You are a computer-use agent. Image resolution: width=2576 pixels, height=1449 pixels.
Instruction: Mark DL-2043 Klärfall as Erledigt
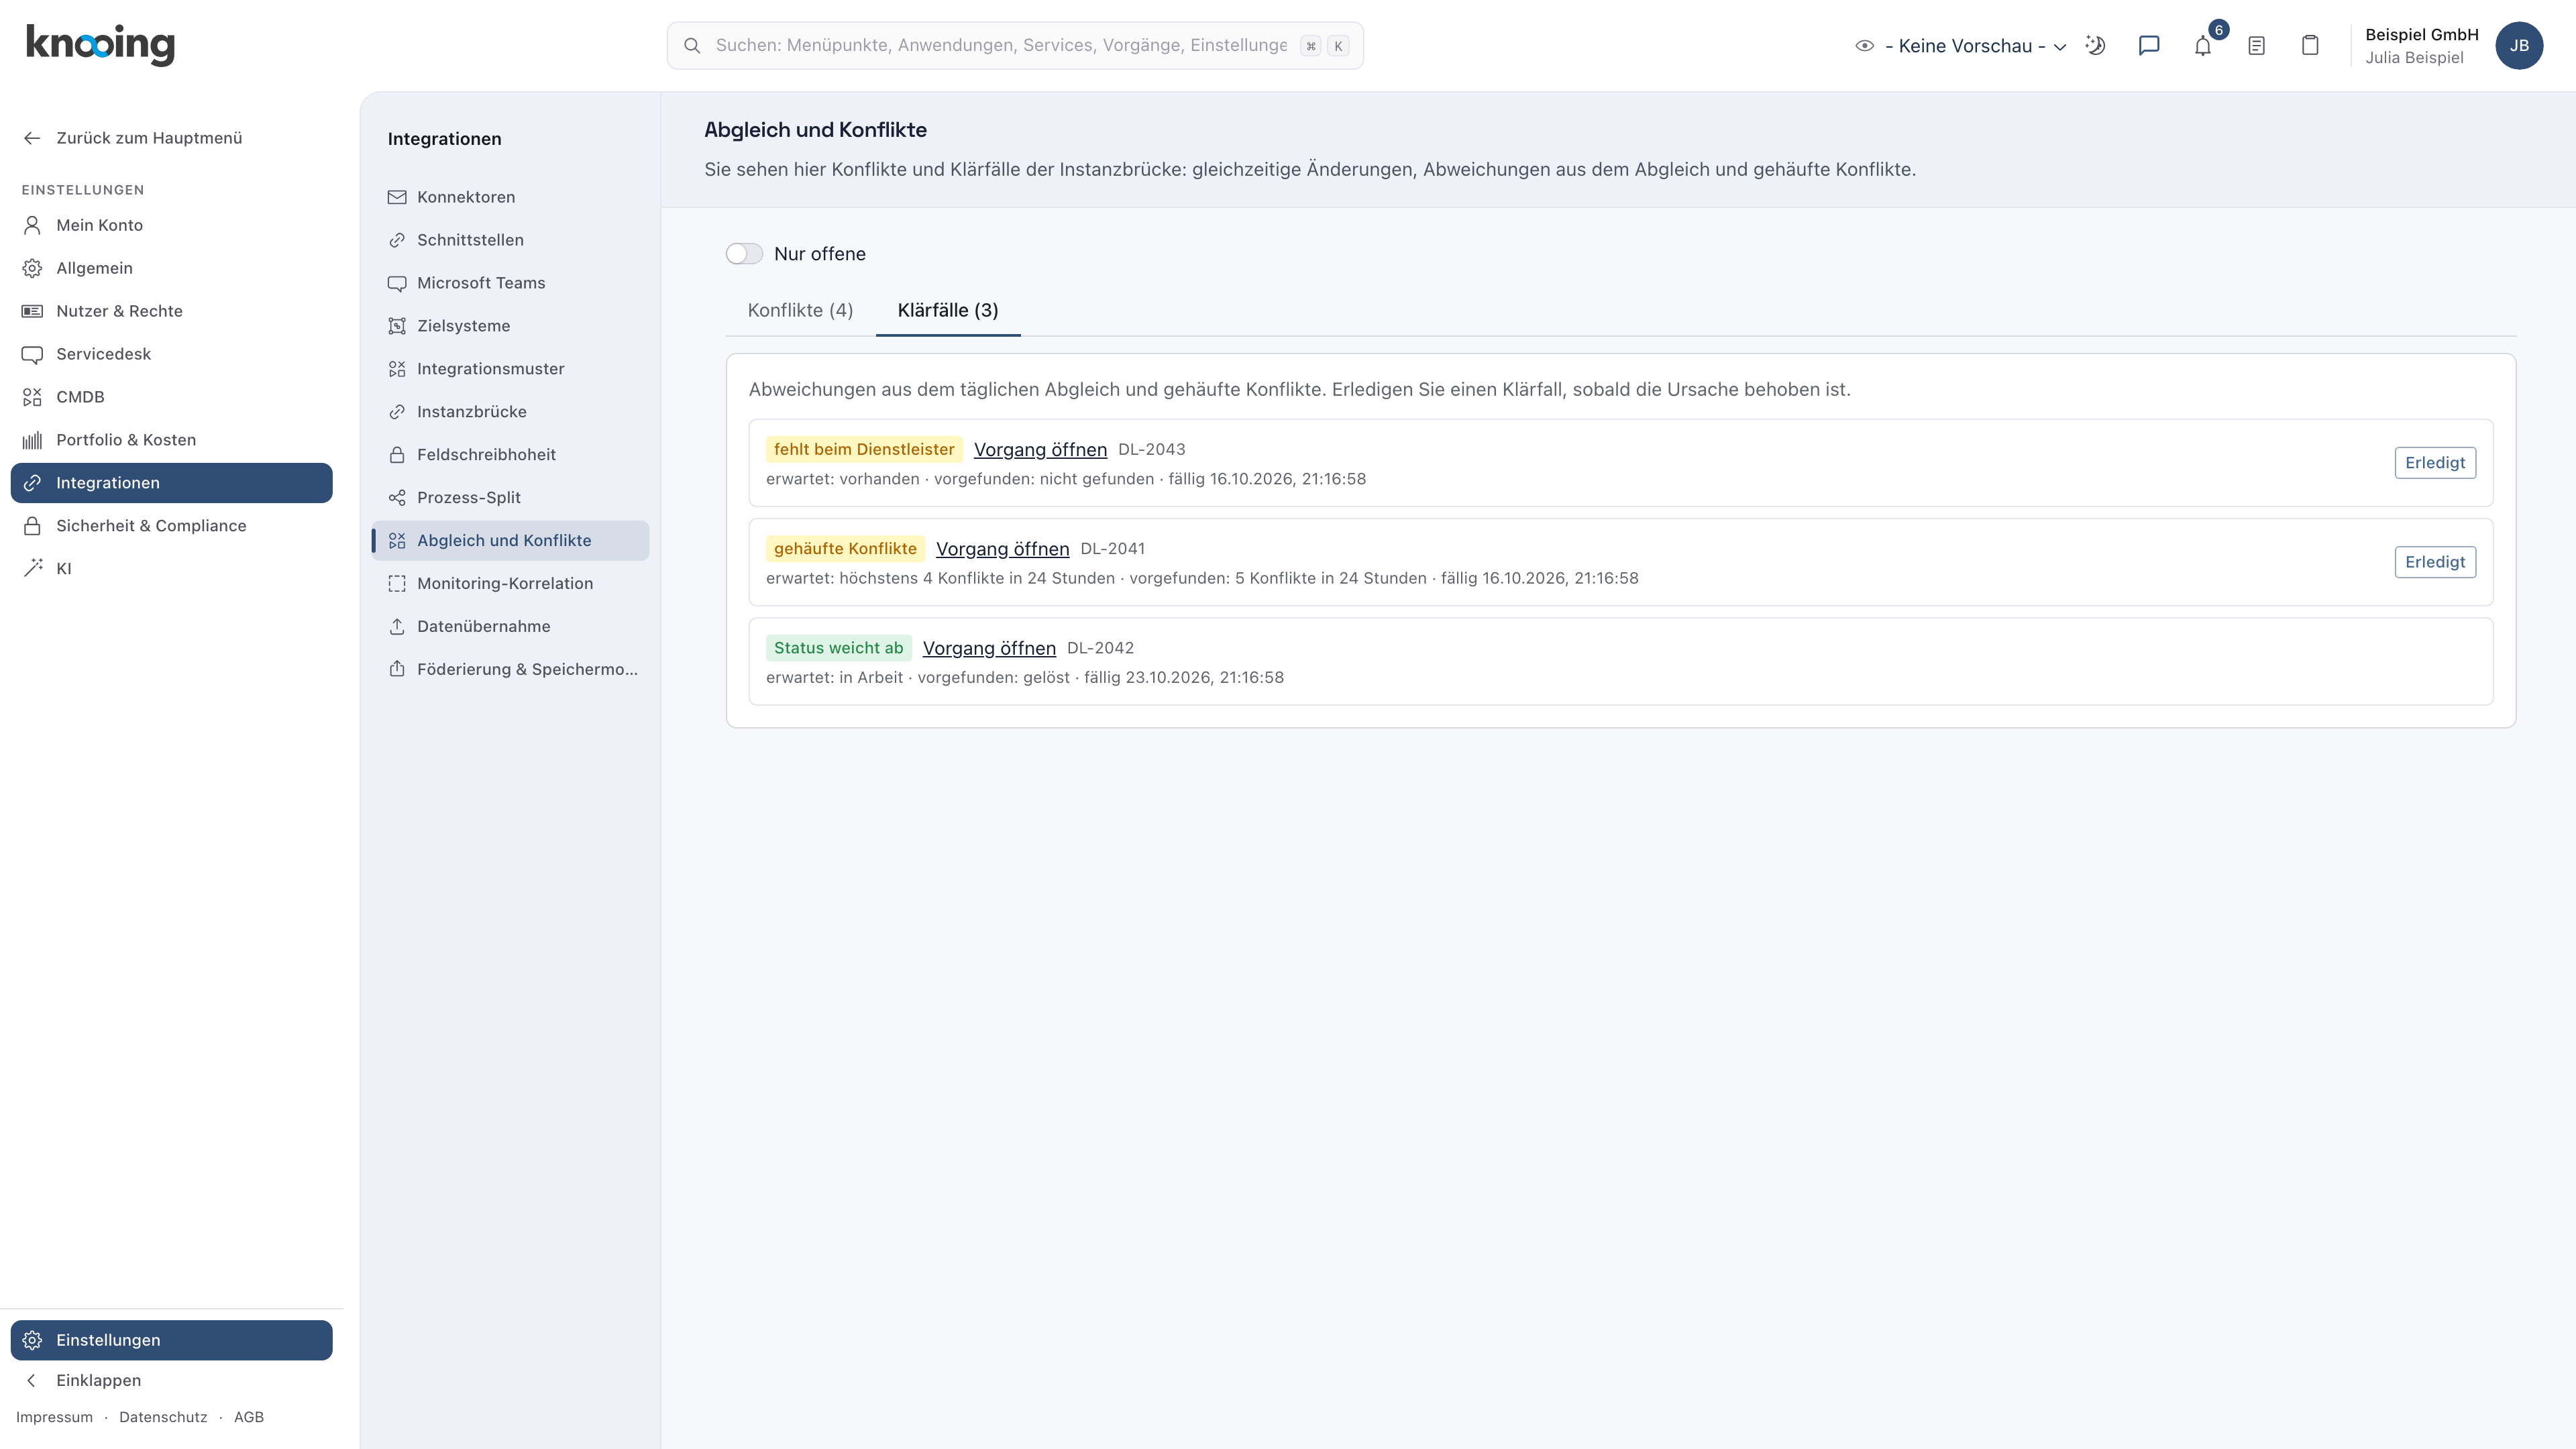(2435, 463)
